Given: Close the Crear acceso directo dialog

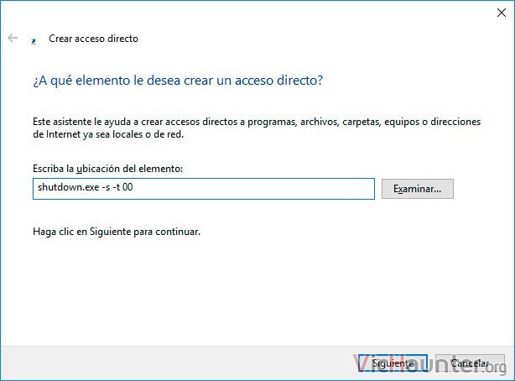Looking at the screenshot, I should (502, 13).
